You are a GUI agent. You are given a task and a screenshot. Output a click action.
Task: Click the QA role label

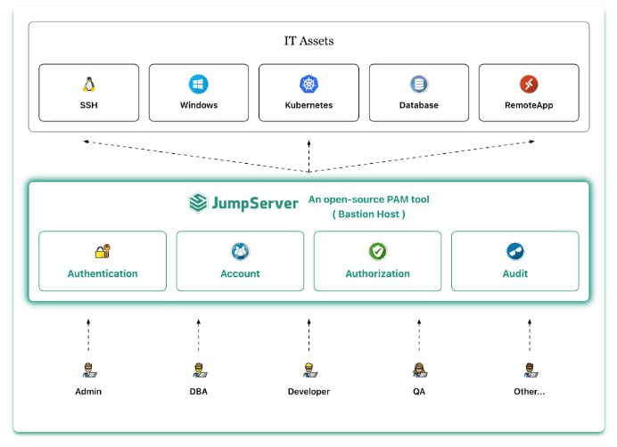(x=419, y=392)
